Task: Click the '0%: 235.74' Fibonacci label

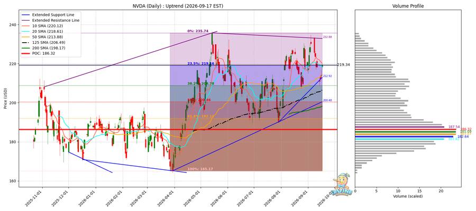Action: [x=198, y=31]
